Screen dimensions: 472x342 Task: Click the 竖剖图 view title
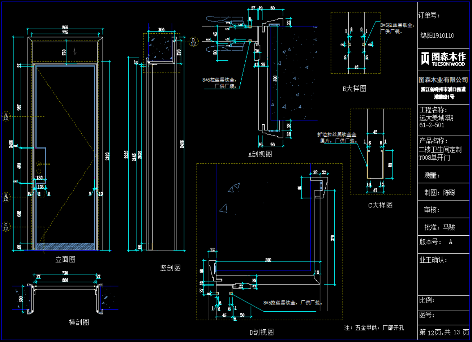click(x=170, y=268)
